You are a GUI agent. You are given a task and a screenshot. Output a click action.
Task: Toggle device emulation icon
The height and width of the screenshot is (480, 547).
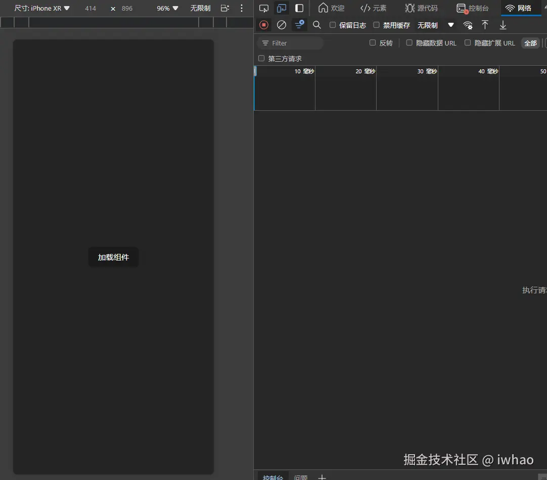(x=282, y=8)
